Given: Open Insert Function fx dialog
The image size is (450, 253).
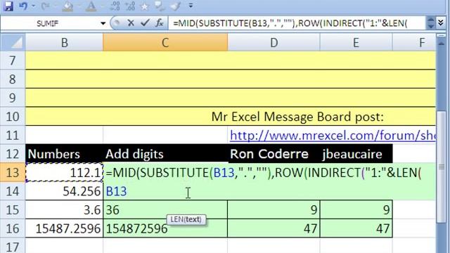Looking at the screenshot, I should pos(160,23).
